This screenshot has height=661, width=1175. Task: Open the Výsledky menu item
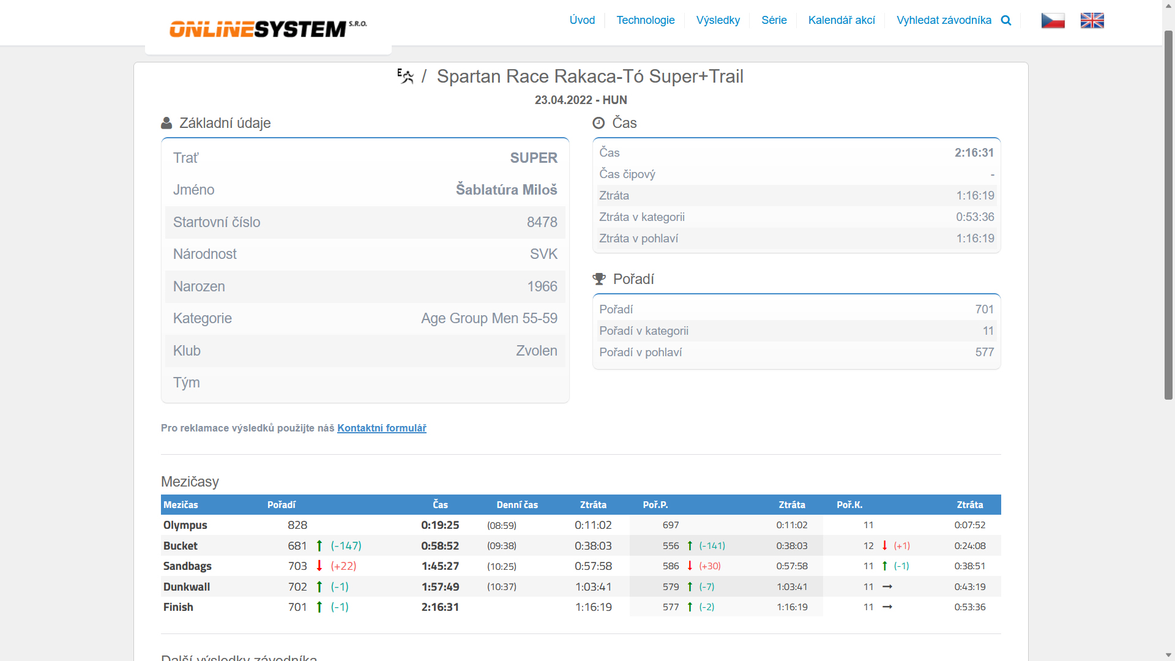click(x=718, y=20)
